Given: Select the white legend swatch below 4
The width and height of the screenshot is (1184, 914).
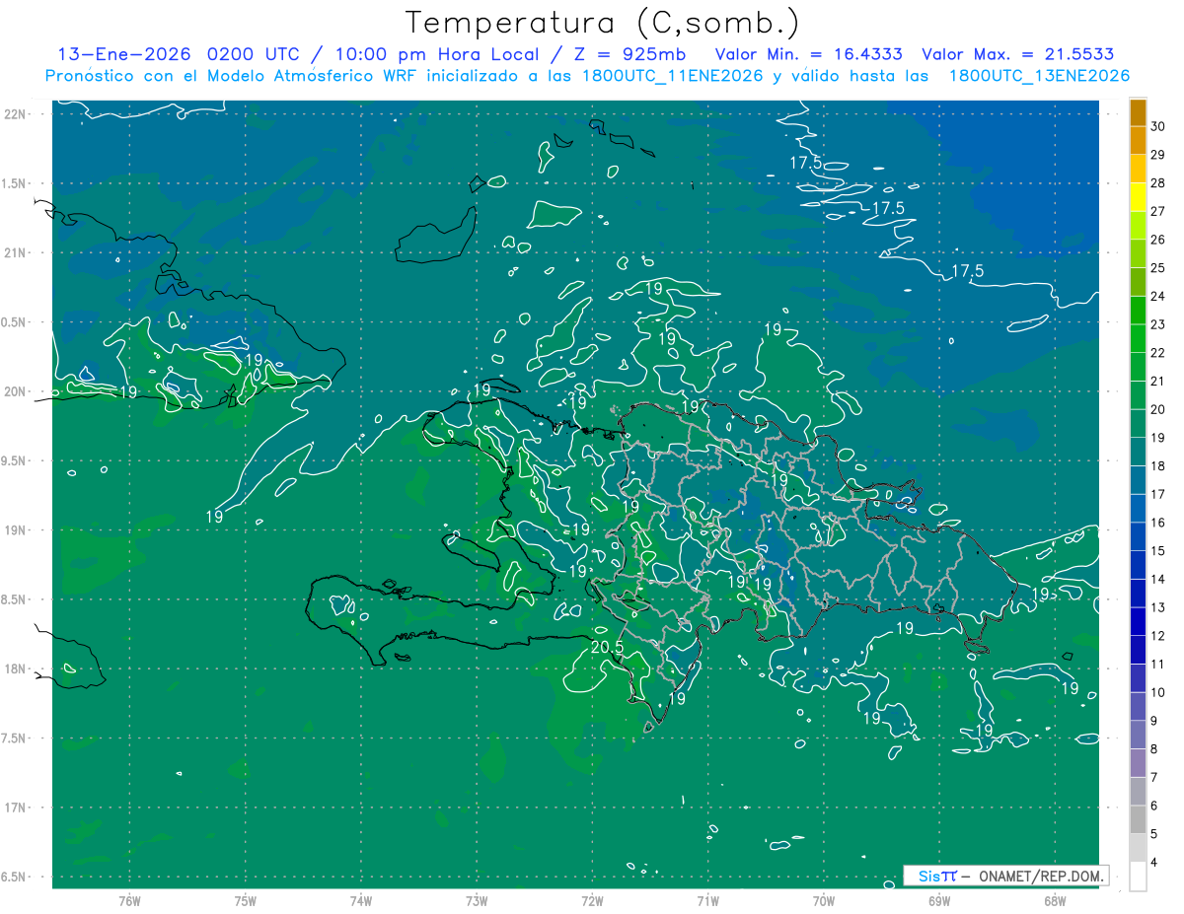Looking at the screenshot, I should (1138, 877).
